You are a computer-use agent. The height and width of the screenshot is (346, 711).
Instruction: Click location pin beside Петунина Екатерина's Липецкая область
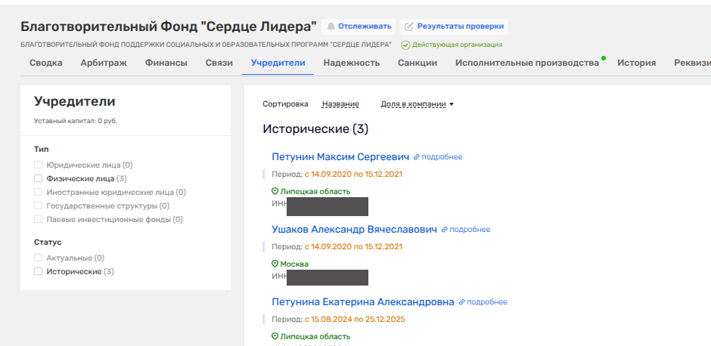click(275, 336)
